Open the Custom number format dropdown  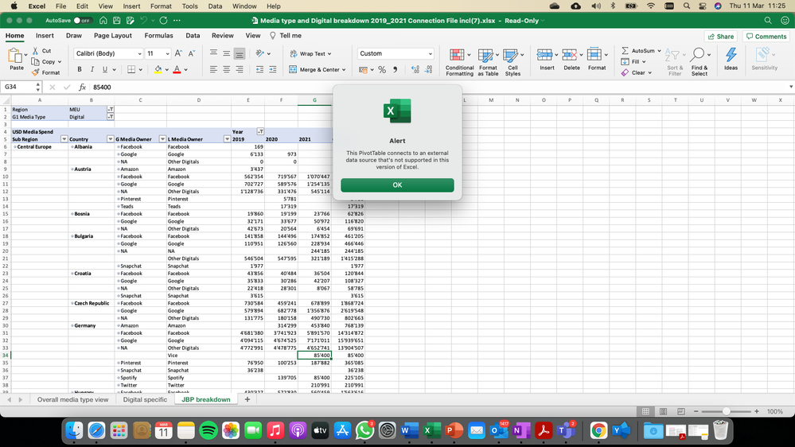[x=430, y=53]
